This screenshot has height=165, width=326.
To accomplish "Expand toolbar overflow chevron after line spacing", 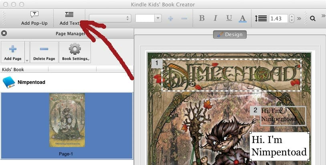I will click(x=299, y=18).
